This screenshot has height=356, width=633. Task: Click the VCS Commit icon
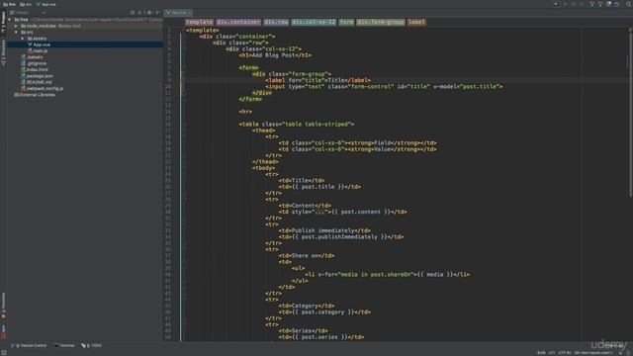coord(600,4)
